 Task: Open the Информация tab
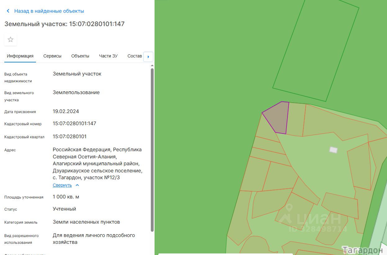(x=20, y=56)
